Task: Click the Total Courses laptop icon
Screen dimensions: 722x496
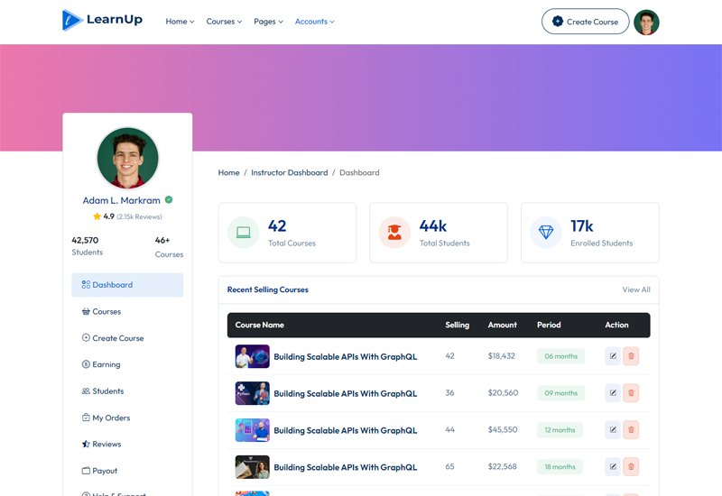Action: click(x=244, y=233)
